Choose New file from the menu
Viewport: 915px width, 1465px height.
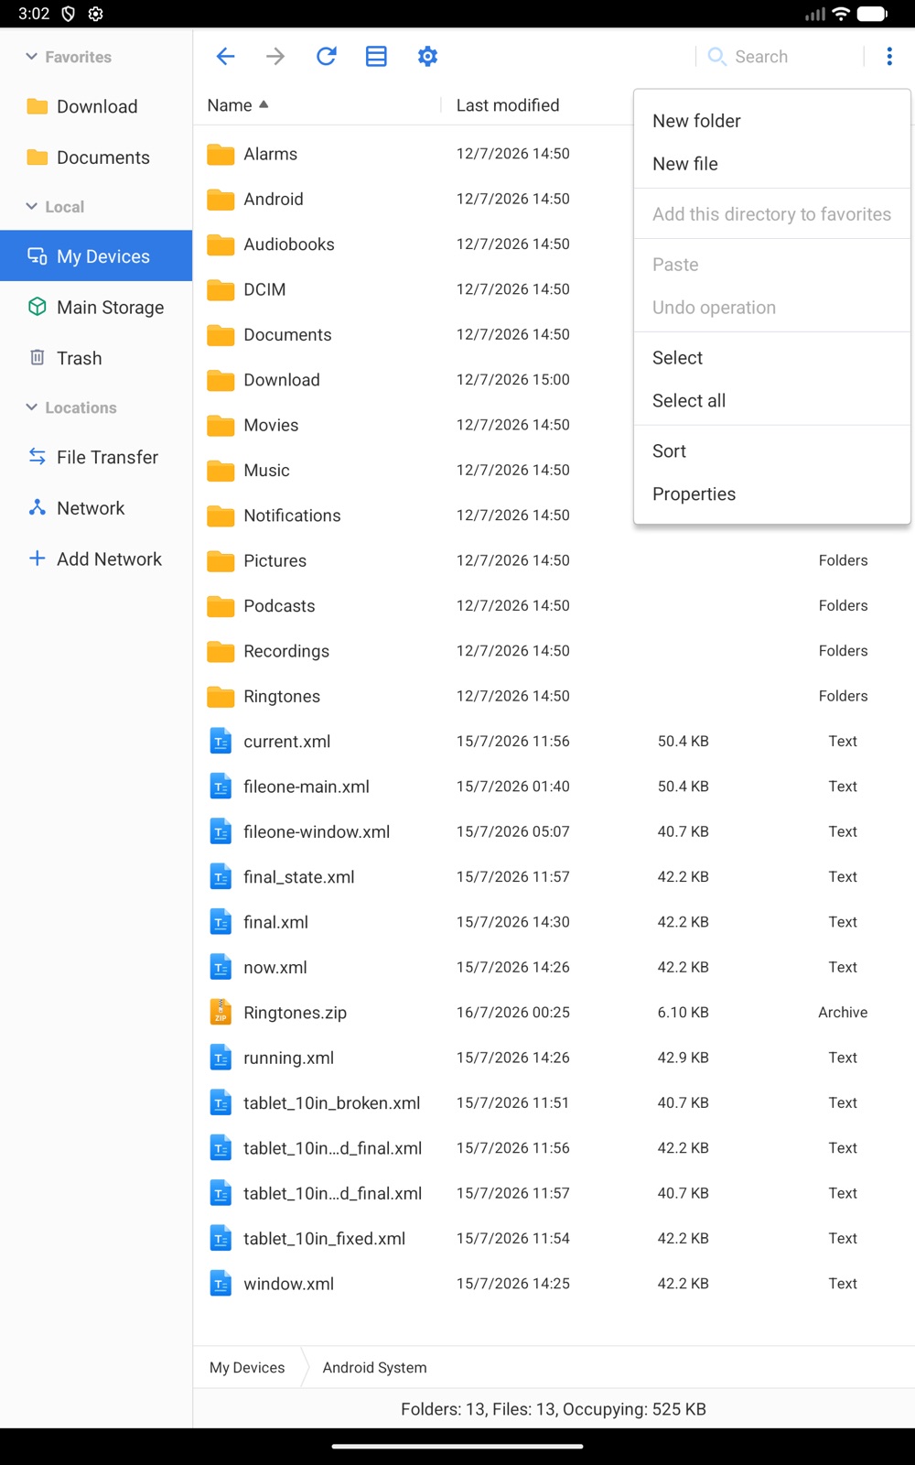coord(772,164)
